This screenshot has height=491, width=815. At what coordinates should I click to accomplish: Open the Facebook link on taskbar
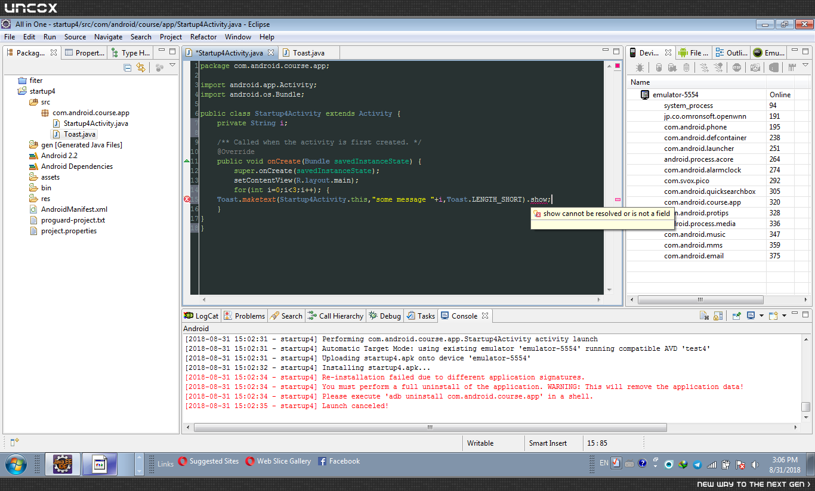339,461
